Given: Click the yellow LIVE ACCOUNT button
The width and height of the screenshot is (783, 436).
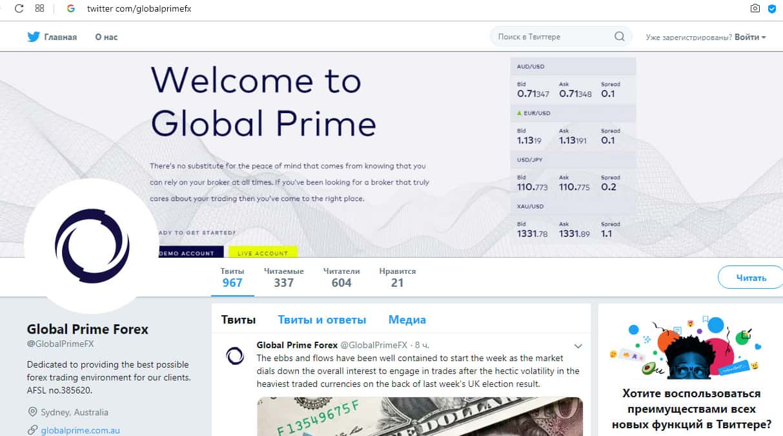Looking at the screenshot, I should [x=263, y=252].
